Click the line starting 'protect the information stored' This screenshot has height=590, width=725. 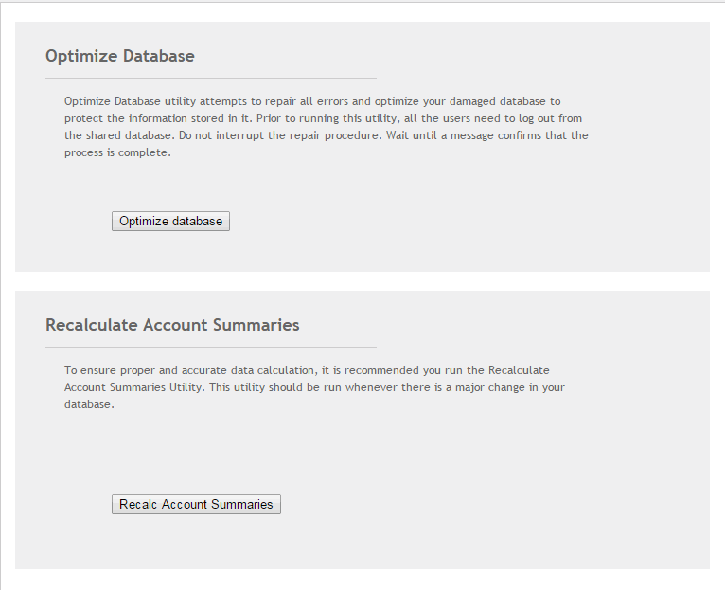[323, 118]
